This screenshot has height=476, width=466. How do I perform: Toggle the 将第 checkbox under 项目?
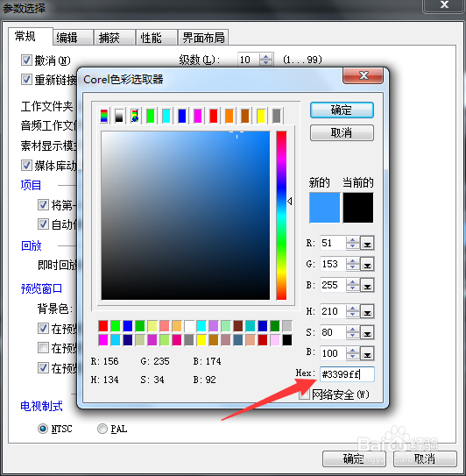pos(43,205)
